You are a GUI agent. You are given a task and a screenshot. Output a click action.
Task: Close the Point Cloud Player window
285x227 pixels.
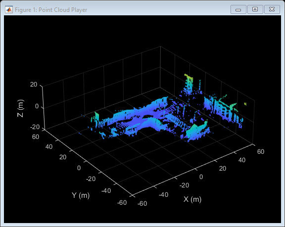(x=272, y=9)
